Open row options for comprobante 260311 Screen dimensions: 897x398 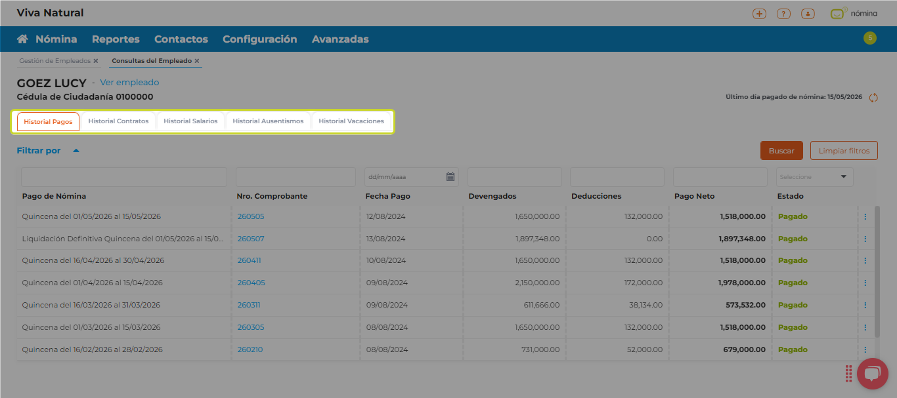[x=865, y=305]
